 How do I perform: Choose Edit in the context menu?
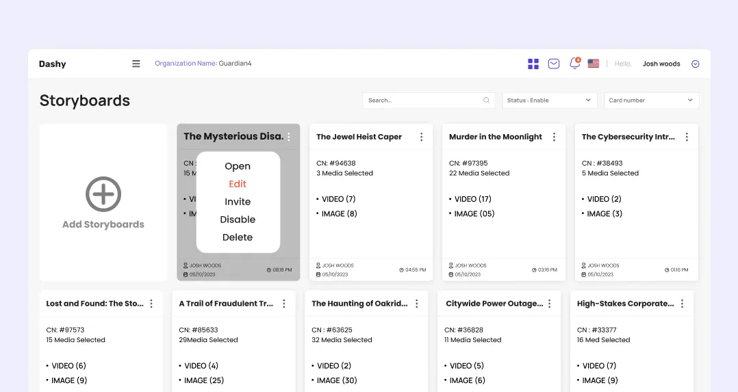238,184
